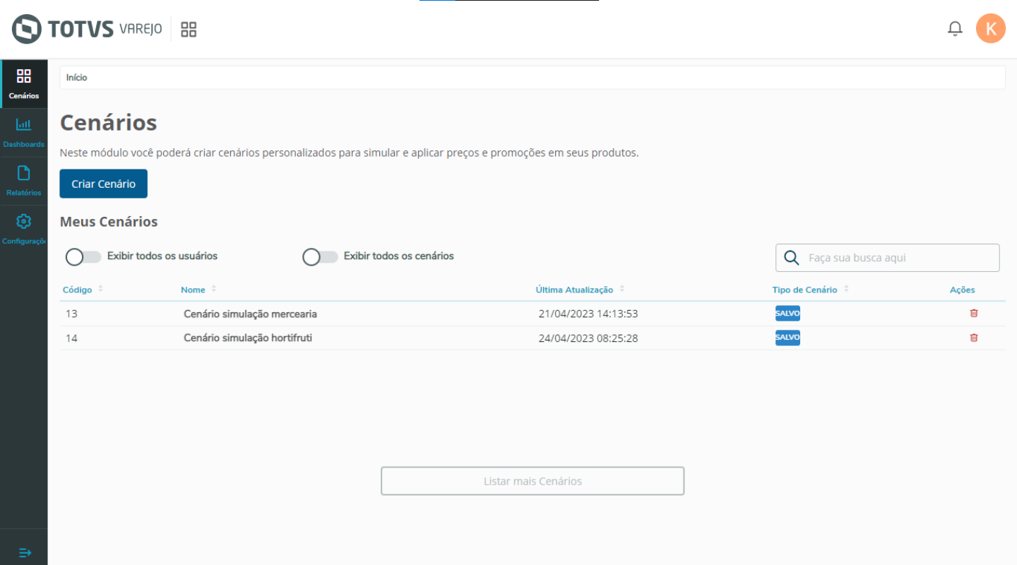Open Configurações in the sidebar
The image size is (1017, 565).
click(23, 229)
